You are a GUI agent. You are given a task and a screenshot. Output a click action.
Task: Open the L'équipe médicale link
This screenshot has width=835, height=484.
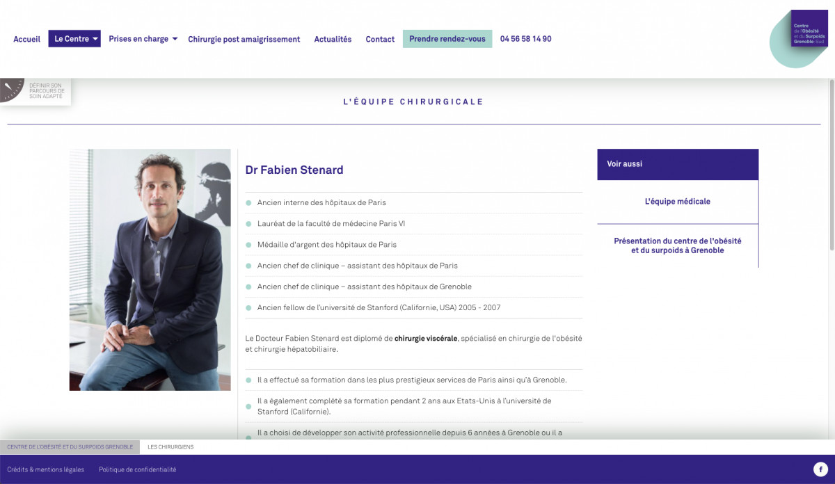point(678,202)
